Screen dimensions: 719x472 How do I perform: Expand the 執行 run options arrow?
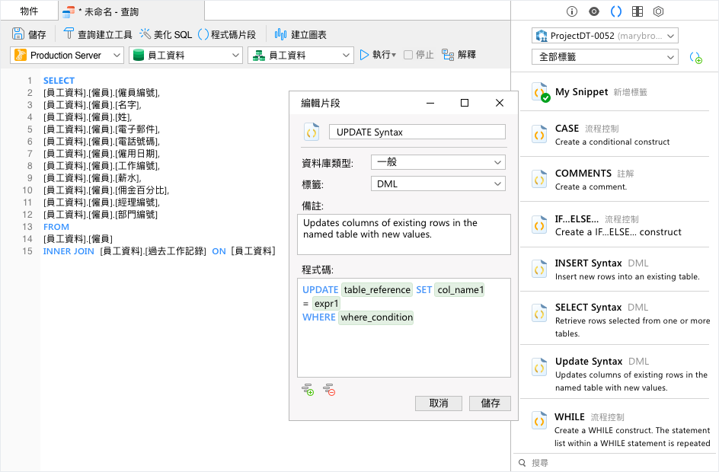[394, 56]
